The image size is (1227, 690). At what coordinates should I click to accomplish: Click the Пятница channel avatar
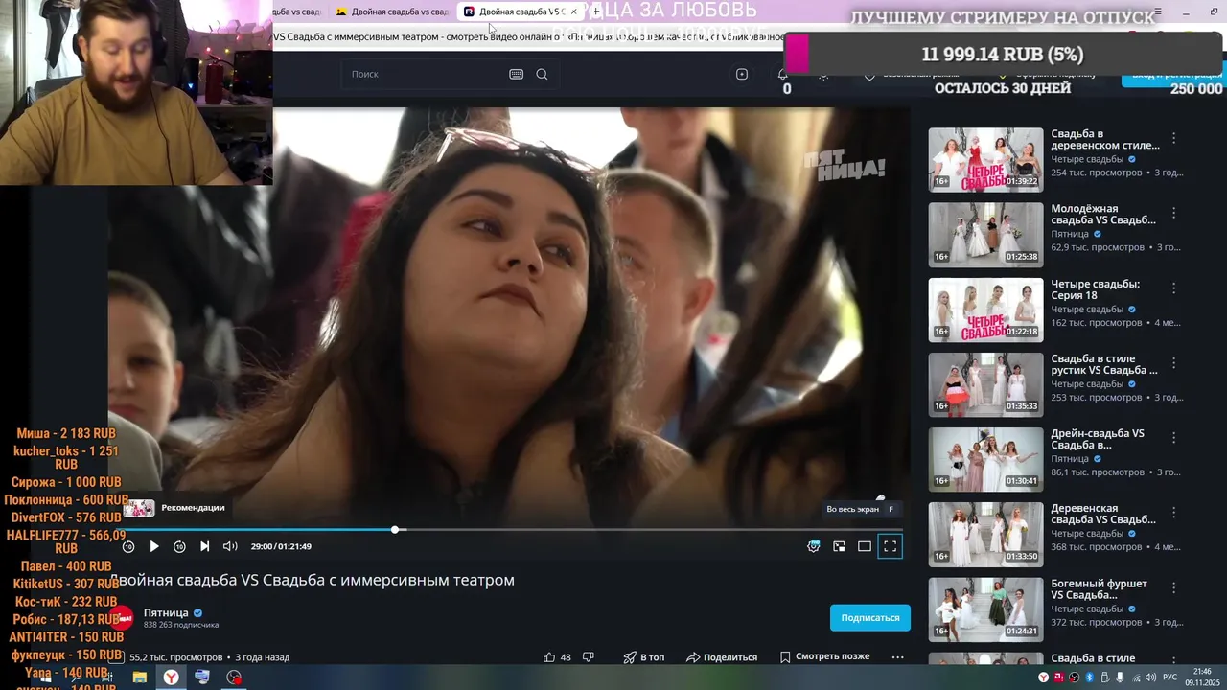pos(121,618)
